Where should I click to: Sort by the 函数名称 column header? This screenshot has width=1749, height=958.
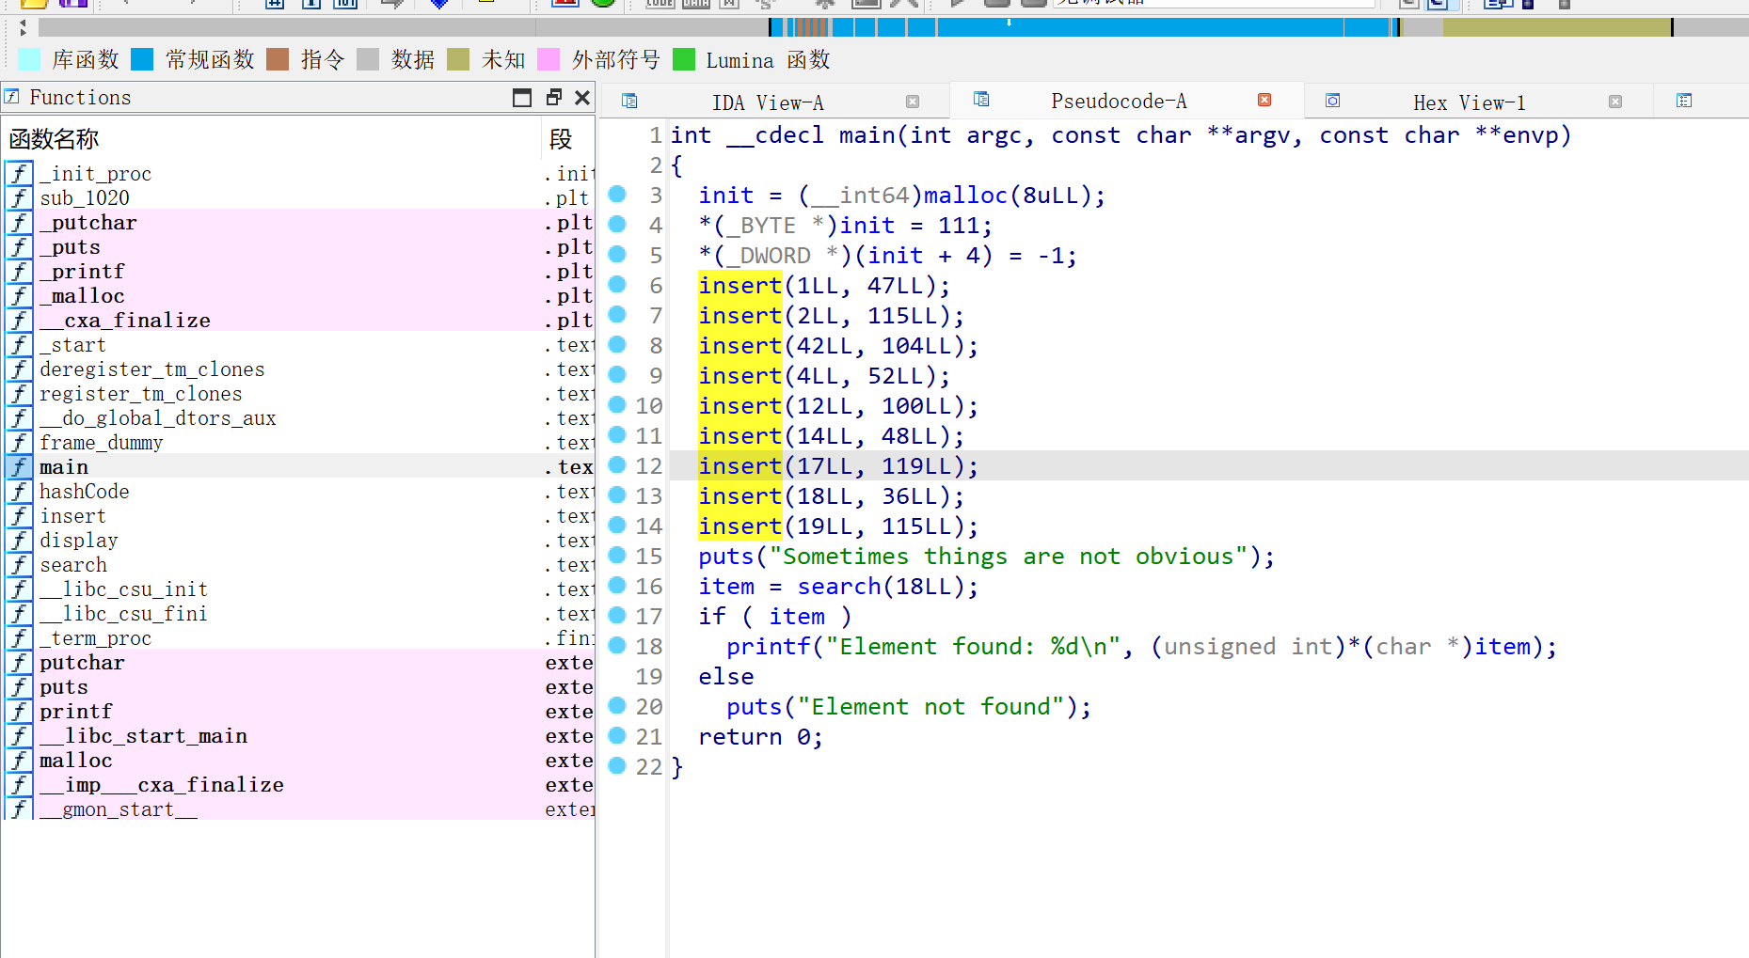coord(55,139)
